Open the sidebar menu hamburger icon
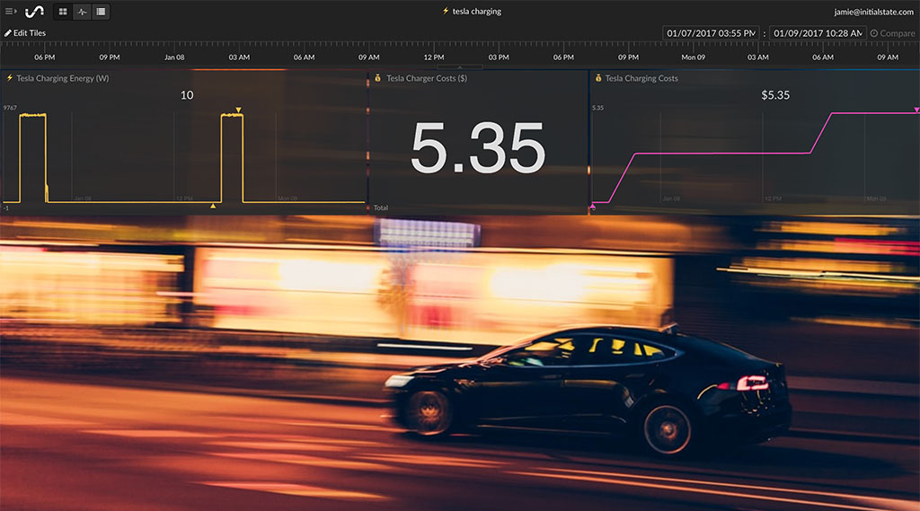This screenshot has width=920, height=511. pos(11,11)
